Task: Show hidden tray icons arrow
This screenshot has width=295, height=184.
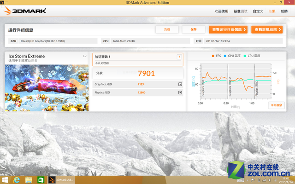Action: pyautogui.click(x=248, y=180)
